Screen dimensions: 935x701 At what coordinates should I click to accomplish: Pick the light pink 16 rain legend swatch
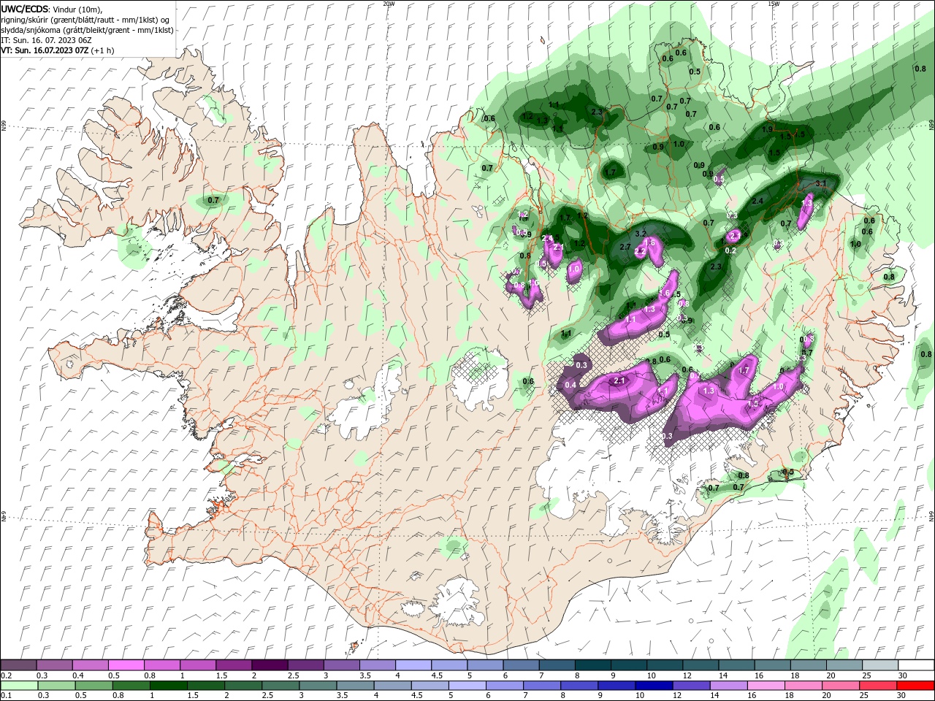click(766, 686)
